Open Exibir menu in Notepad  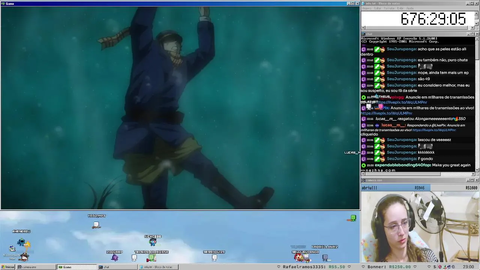[400, 8]
